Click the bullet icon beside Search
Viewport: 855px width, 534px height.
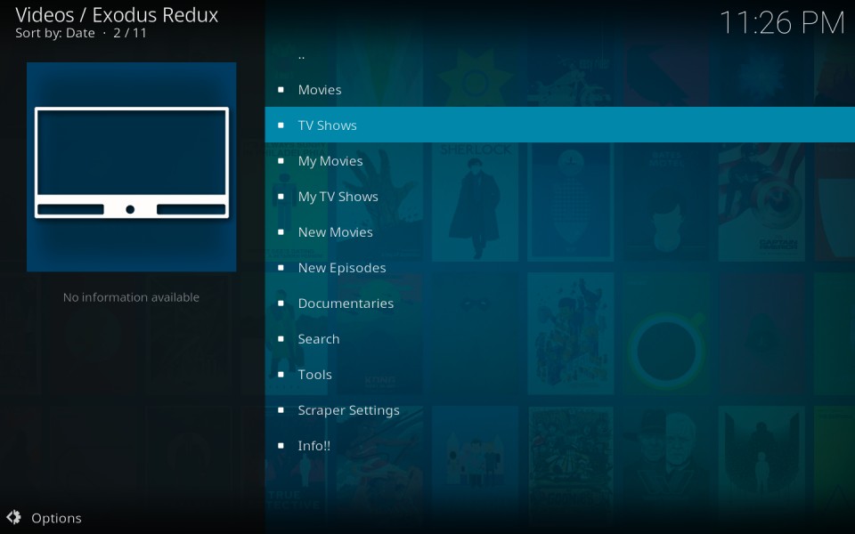click(x=281, y=338)
